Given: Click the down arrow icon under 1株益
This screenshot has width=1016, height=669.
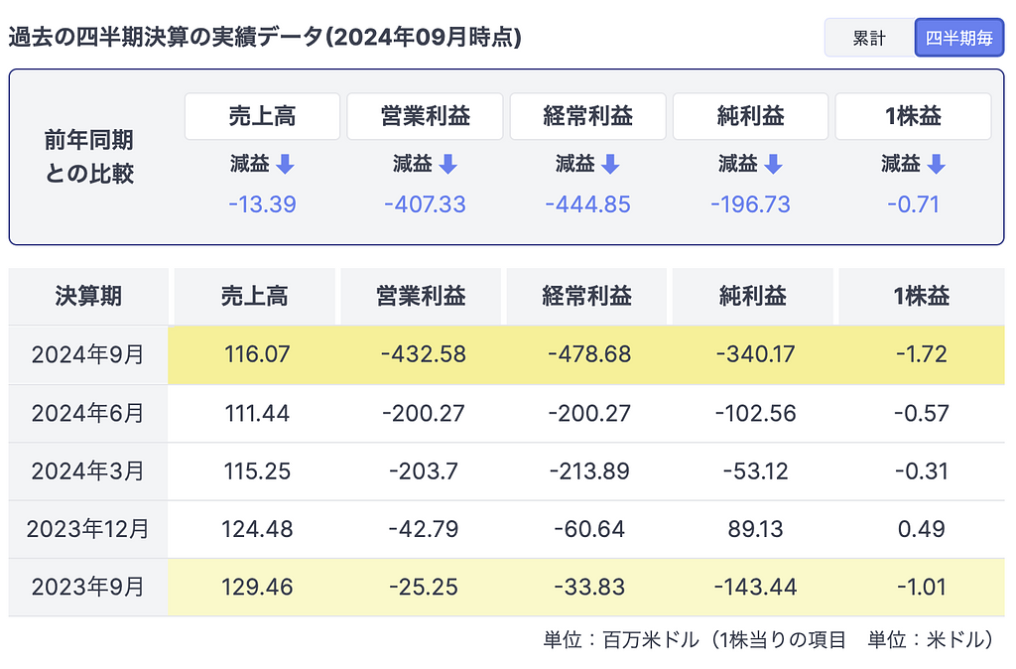Looking at the screenshot, I should click(x=937, y=165).
